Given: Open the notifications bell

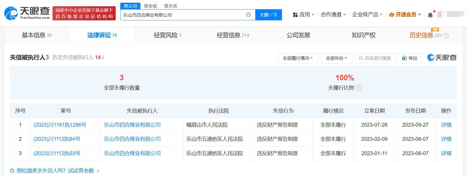Looking at the screenshot, I should point(430,15).
